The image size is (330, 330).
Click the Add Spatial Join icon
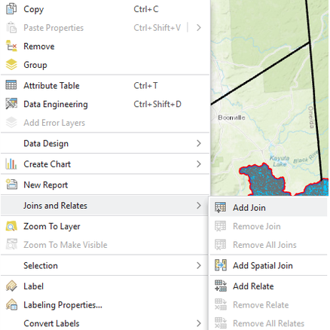(221, 265)
